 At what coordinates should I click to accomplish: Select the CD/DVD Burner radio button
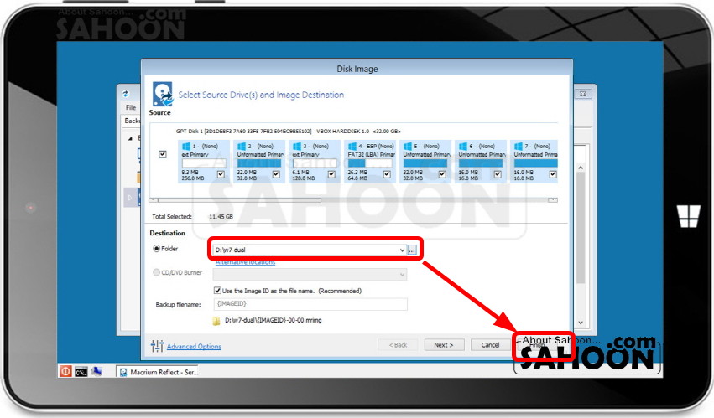click(156, 272)
